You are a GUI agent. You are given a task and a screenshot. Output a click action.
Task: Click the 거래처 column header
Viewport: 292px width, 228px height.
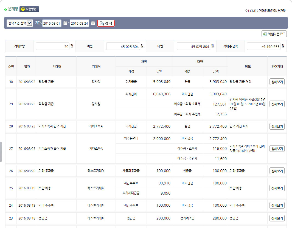[x=96, y=67]
